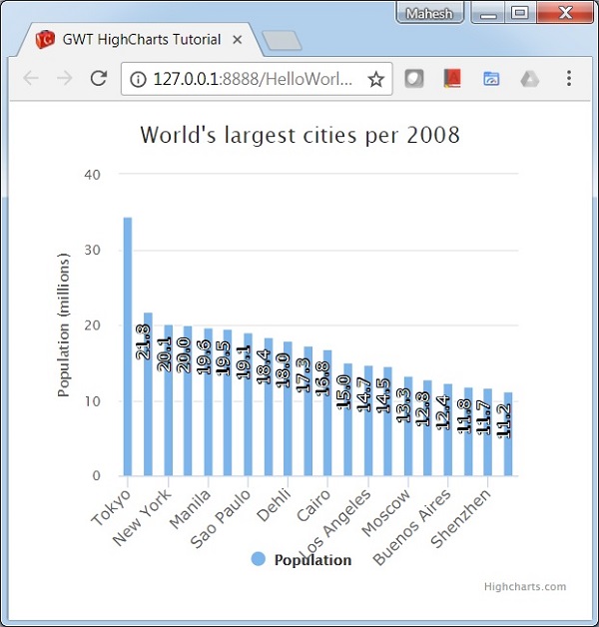Click the bar labeled 19.6
The width and height of the screenshot is (599, 627).
click(208, 402)
